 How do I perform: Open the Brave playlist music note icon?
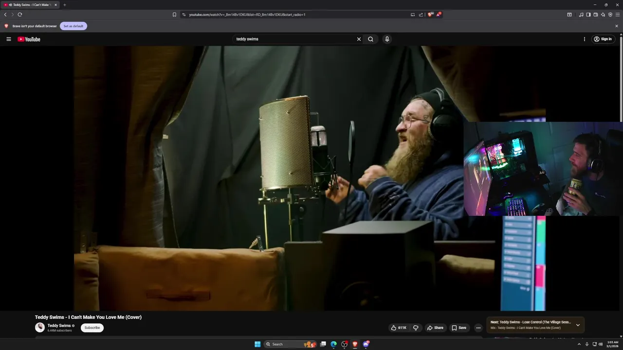[x=581, y=15]
